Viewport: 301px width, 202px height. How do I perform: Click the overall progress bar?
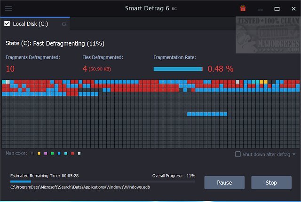click(x=103, y=181)
